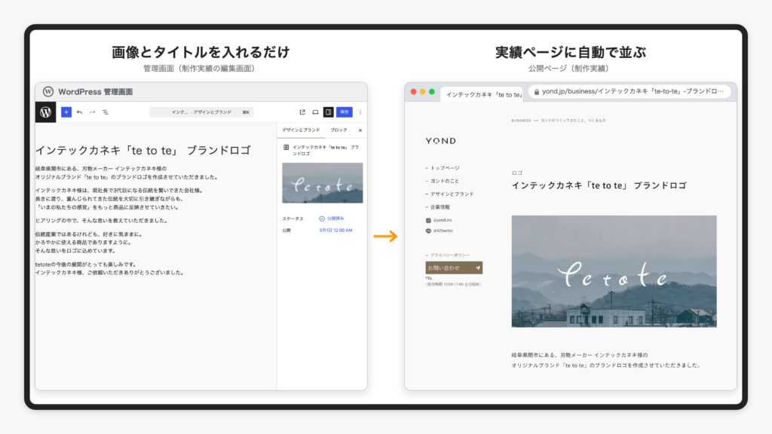Click the redo arrow in editor toolbar

point(92,112)
